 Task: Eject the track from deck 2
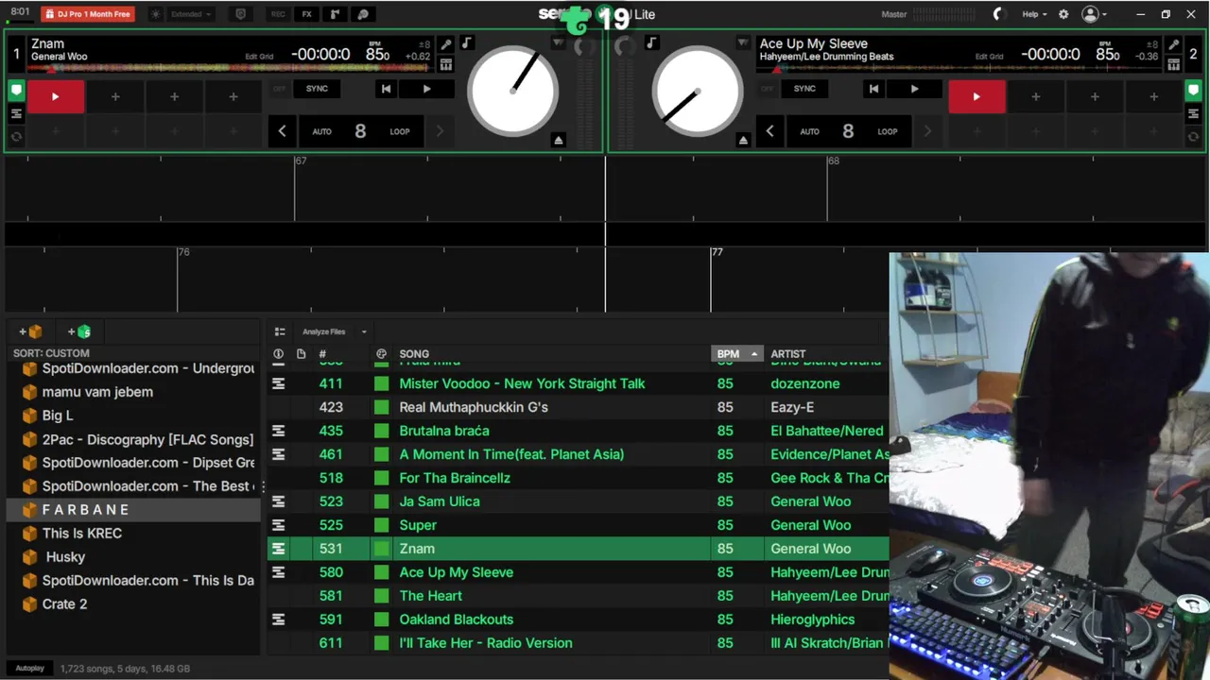click(x=743, y=140)
